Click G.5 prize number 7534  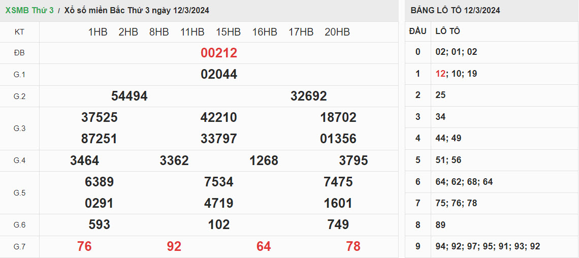219,182
